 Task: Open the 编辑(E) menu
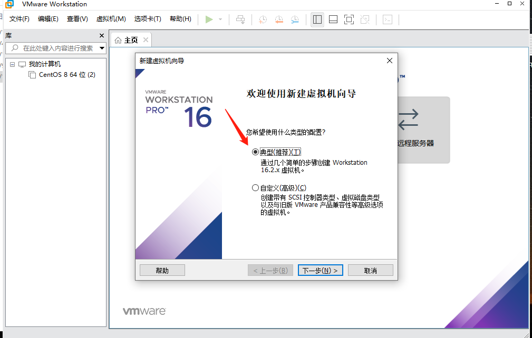point(48,19)
